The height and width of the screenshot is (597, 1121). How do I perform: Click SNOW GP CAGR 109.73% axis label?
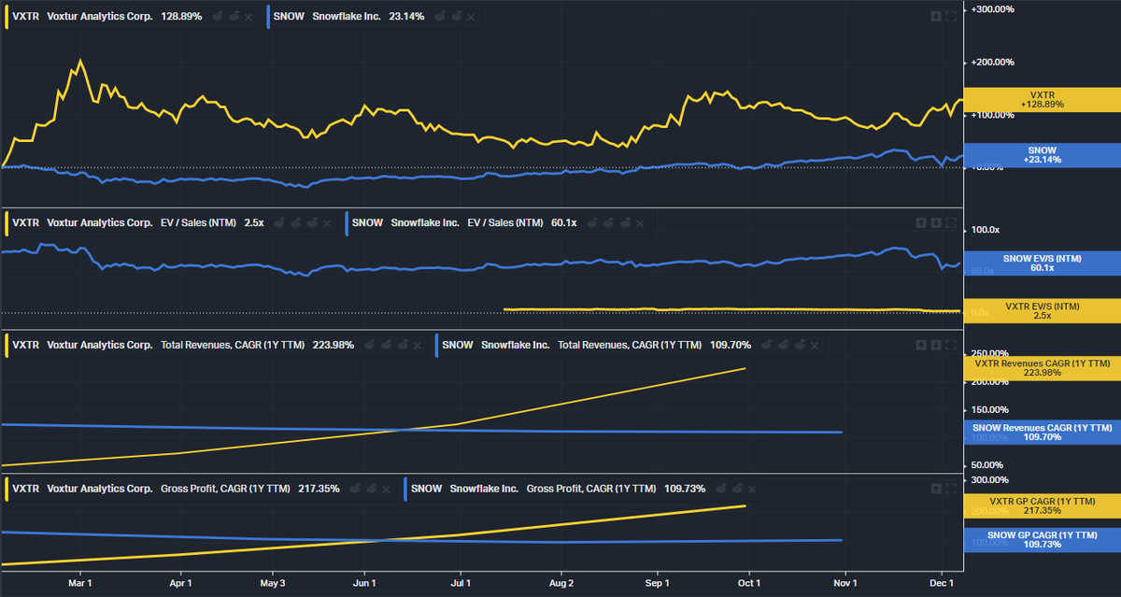coord(1042,539)
